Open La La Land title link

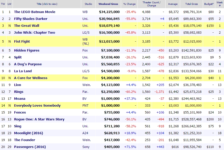click(23, 71)
